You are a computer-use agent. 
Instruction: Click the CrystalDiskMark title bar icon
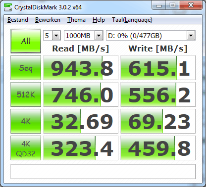point(8,7)
